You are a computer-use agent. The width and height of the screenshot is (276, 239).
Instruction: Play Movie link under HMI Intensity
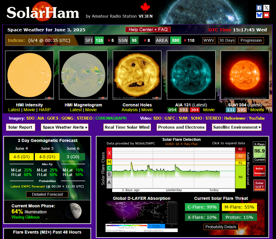(29, 110)
